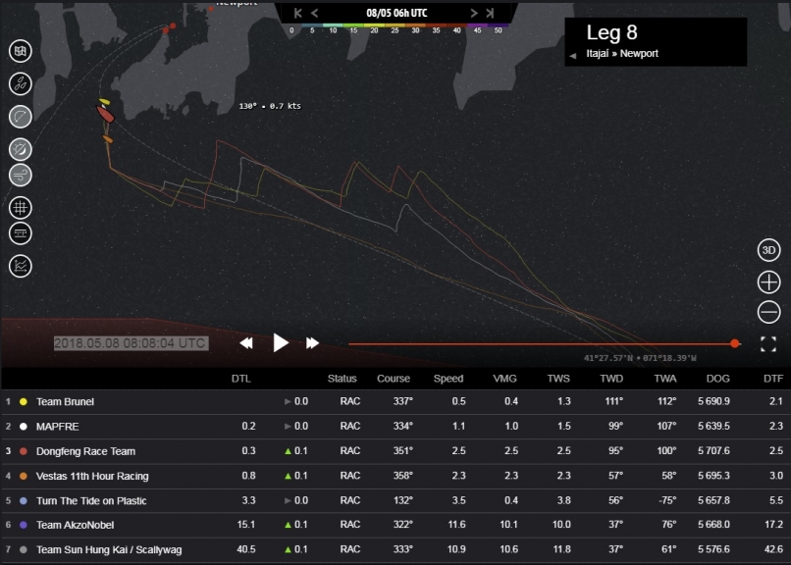
Task: Toggle the boats fleet icon
Action: pos(21,83)
